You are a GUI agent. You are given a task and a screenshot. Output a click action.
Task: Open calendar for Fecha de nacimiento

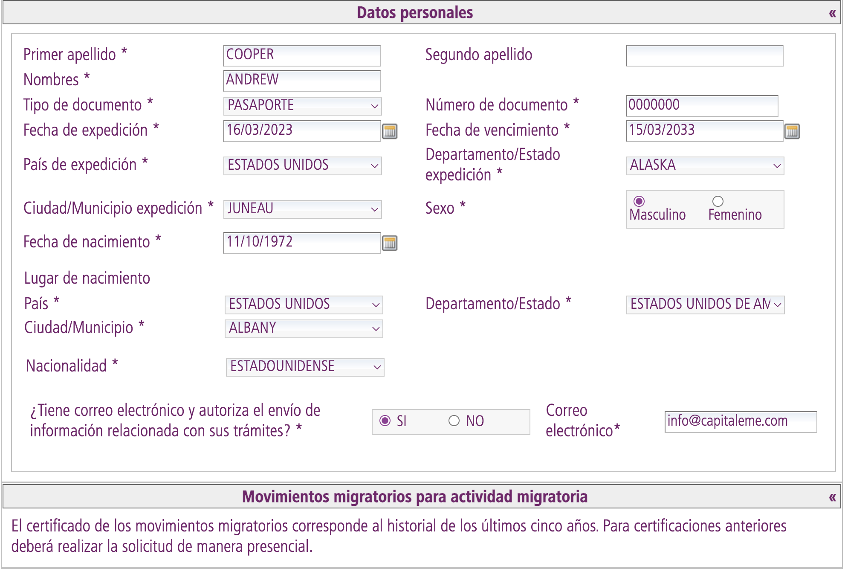(389, 243)
